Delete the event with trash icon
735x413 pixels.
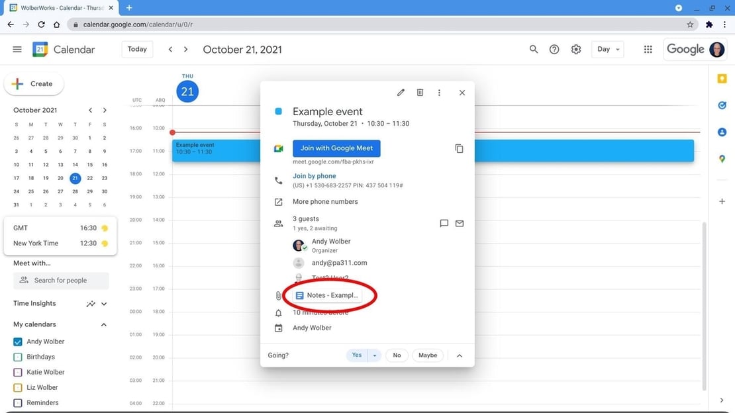pos(420,93)
